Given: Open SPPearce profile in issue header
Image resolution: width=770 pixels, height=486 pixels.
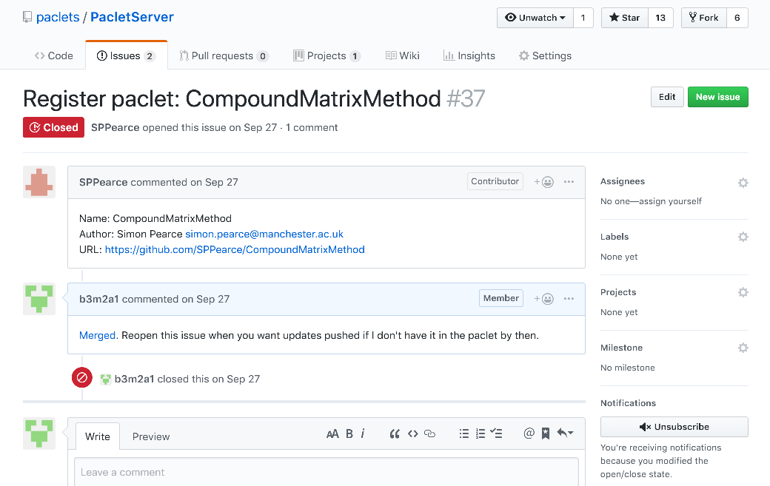Looking at the screenshot, I should click(x=115, y=127).
